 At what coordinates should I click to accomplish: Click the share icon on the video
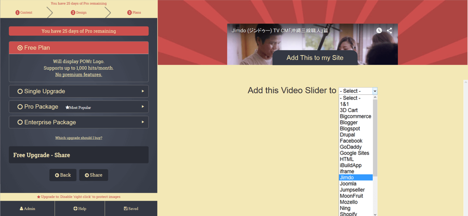(389, 31)
